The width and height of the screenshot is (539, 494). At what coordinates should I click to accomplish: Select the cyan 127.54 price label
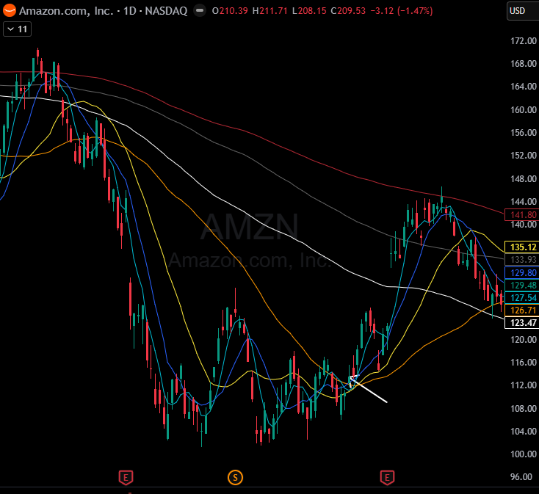click(x=522, y=298)
